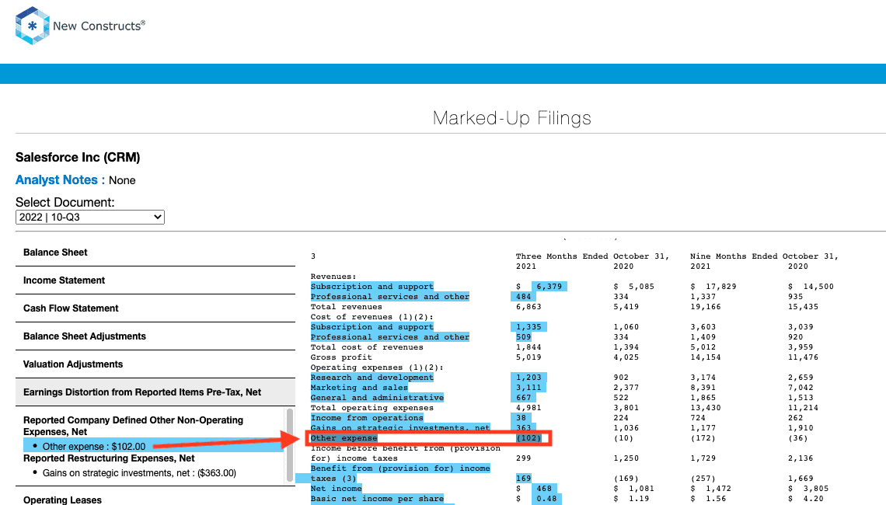Click the highlighted 468 net income value
886x505 pixels.
[x=544, y=489]
